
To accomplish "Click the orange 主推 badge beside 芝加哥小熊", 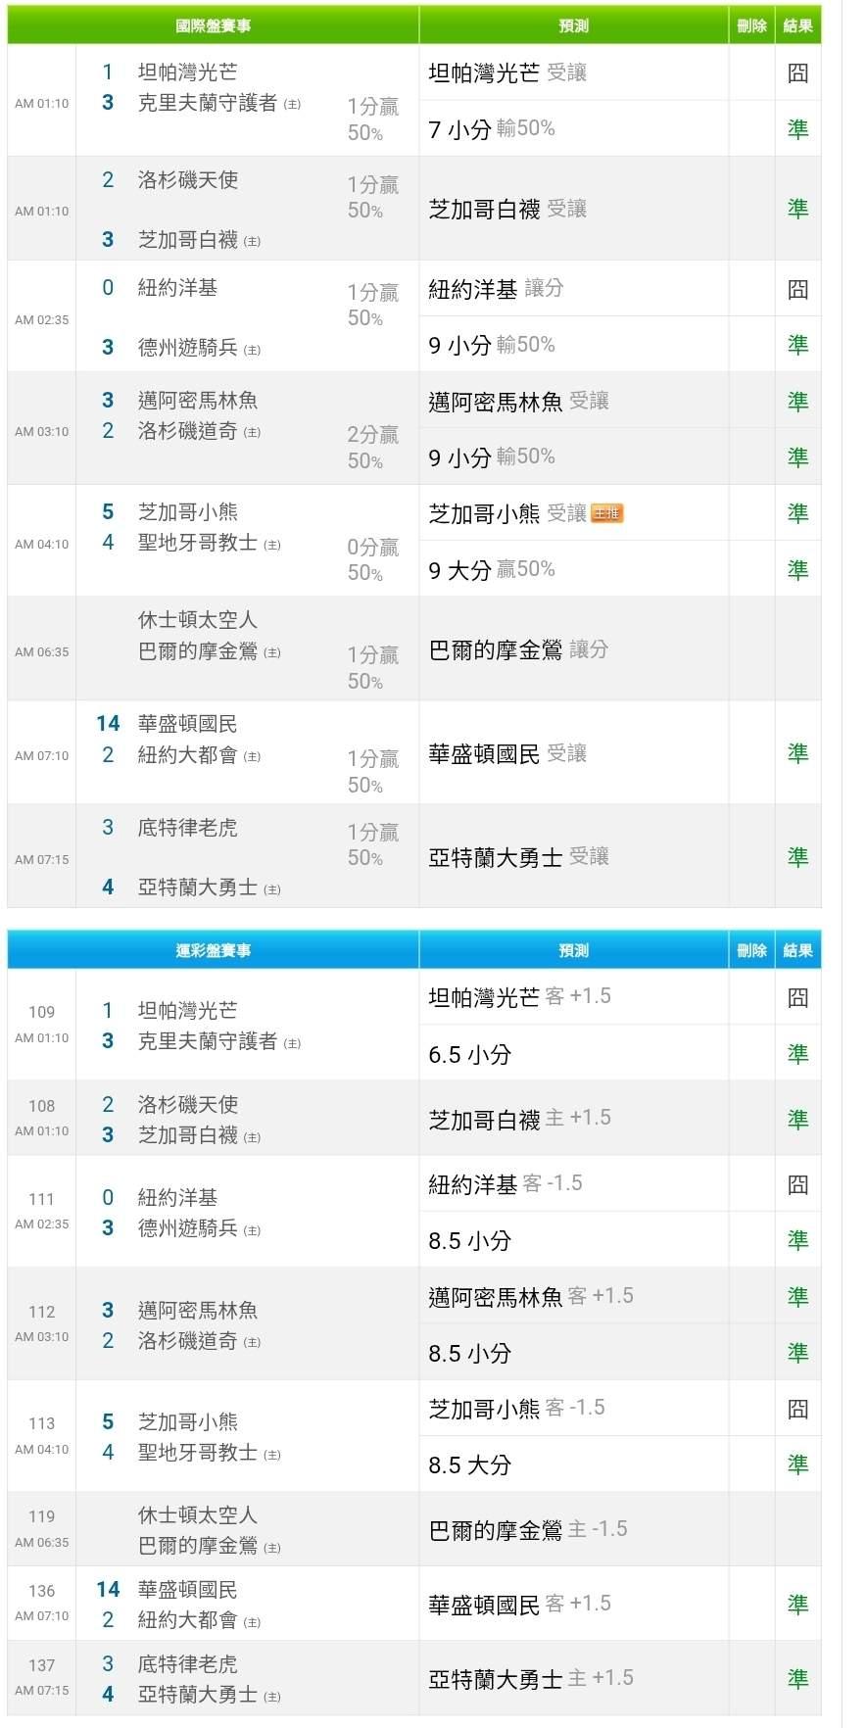I will pyautogui.click(x=606, y=513).
